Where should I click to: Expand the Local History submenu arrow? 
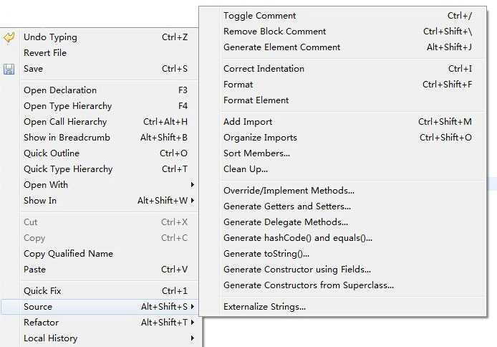(193, 338)
